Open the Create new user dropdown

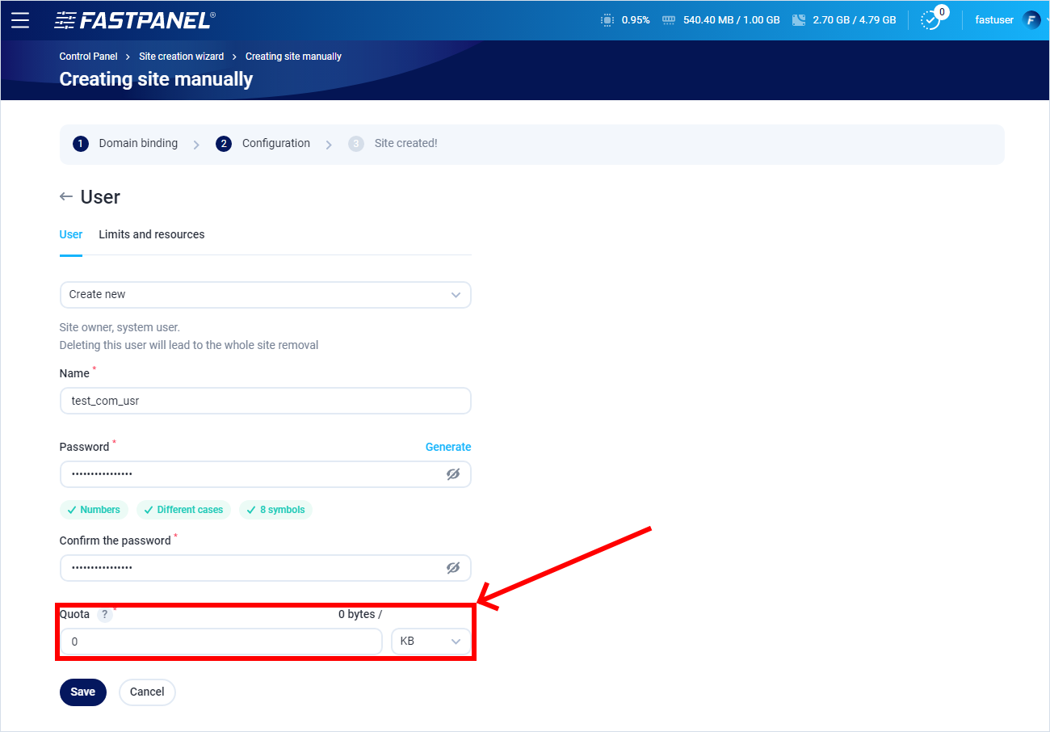coord(265,295)
